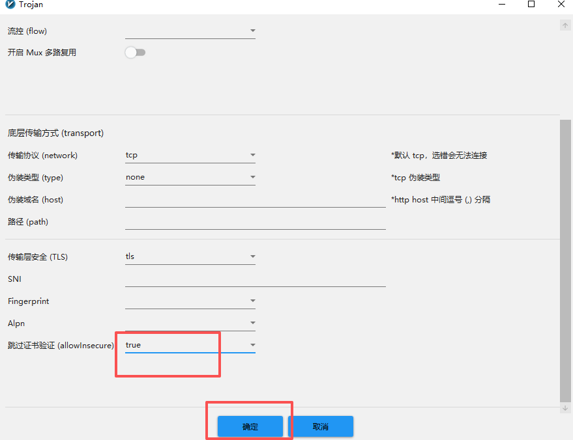This screenshot has width=573, height=440.
Task: Click the SNI text field
Action: tap(255, 279)
